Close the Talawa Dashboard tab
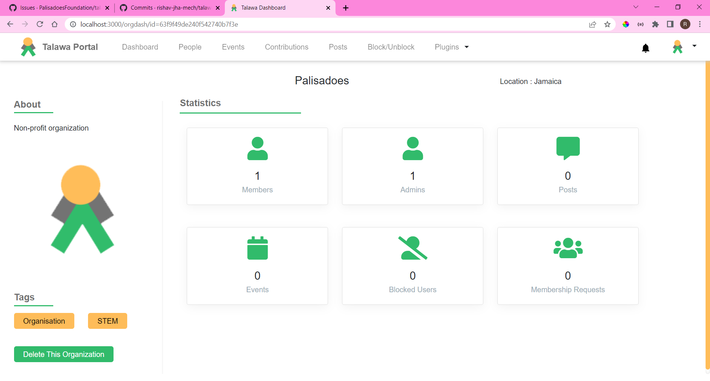The image size is (710, 381). pyautogui.click(x=328, y=8)
